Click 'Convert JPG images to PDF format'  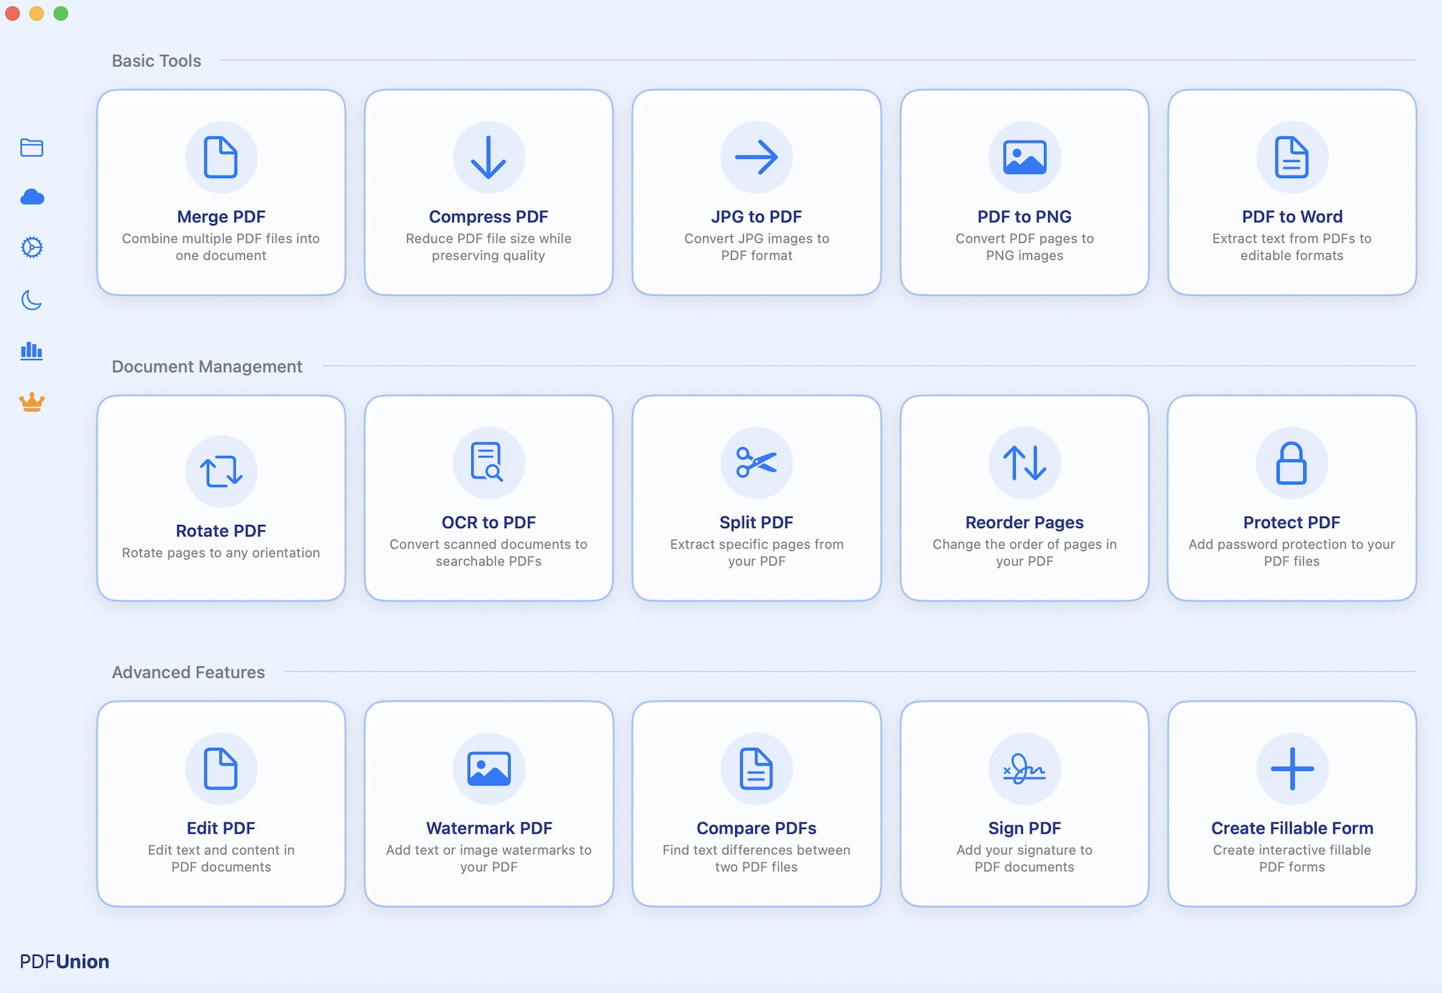point(757,247)
